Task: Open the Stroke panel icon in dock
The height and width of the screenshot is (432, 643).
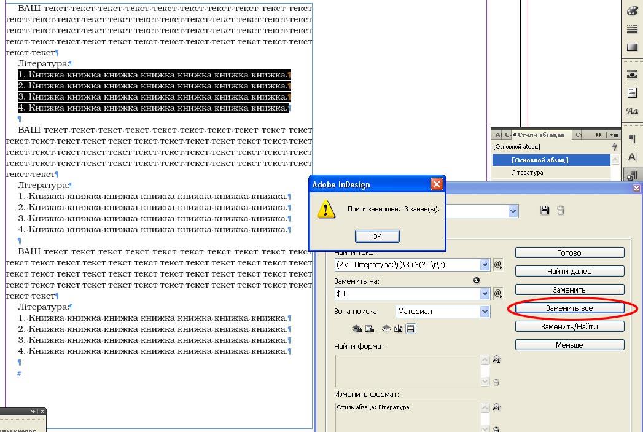Action: [633, 29]
